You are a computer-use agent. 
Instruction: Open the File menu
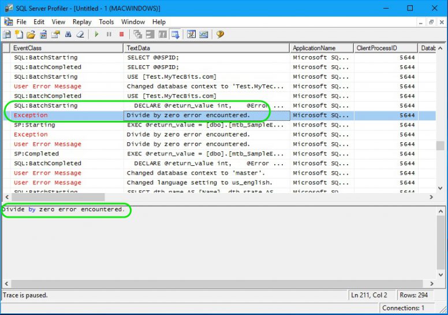[21, 22]
